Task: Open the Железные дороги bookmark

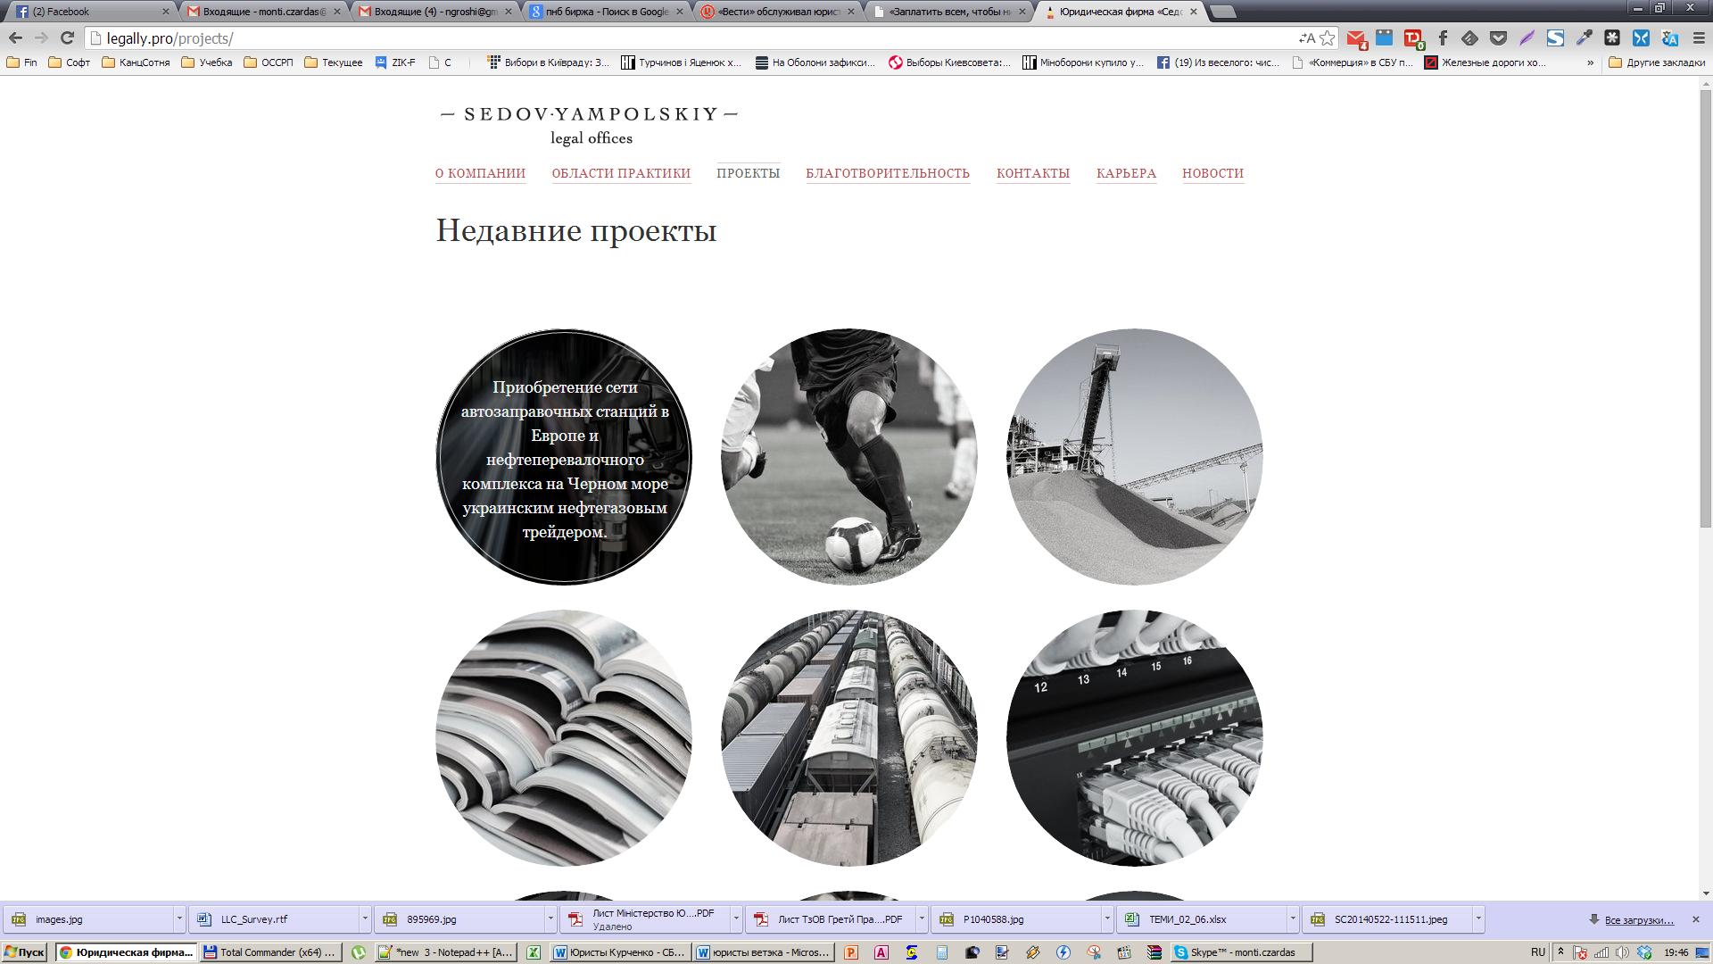Action: click(x=1485, y=62)
